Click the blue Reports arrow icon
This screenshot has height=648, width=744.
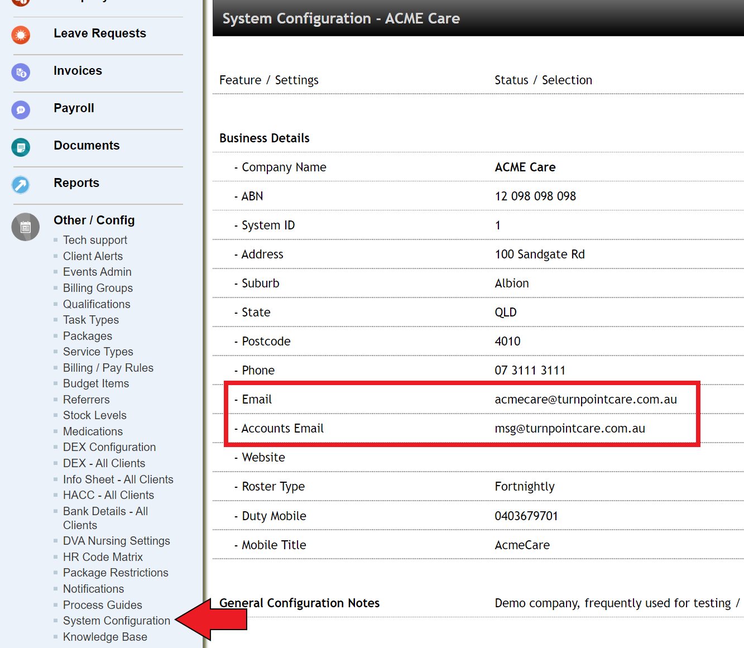coord(21,184)
